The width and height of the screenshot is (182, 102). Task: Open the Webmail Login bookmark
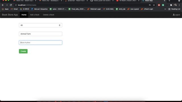coord(94,9)
